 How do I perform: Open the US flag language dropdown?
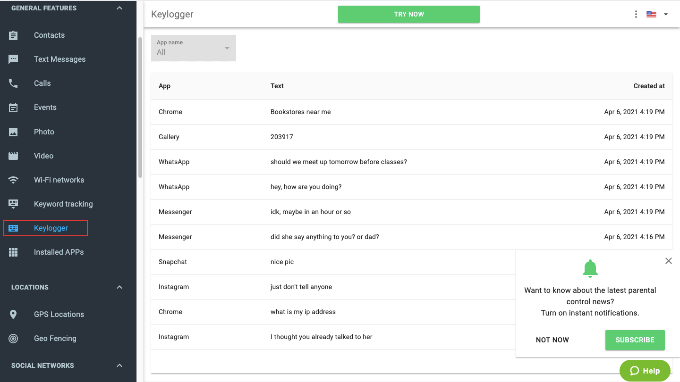pos(657,14)
